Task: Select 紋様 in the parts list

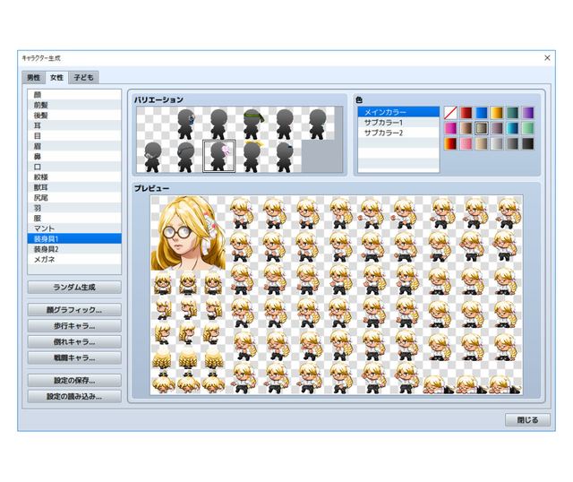Action: 74,177
